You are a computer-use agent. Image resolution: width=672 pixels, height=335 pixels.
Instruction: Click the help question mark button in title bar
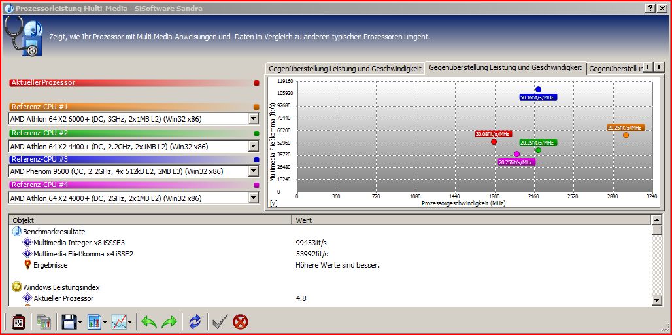[651, 8]
